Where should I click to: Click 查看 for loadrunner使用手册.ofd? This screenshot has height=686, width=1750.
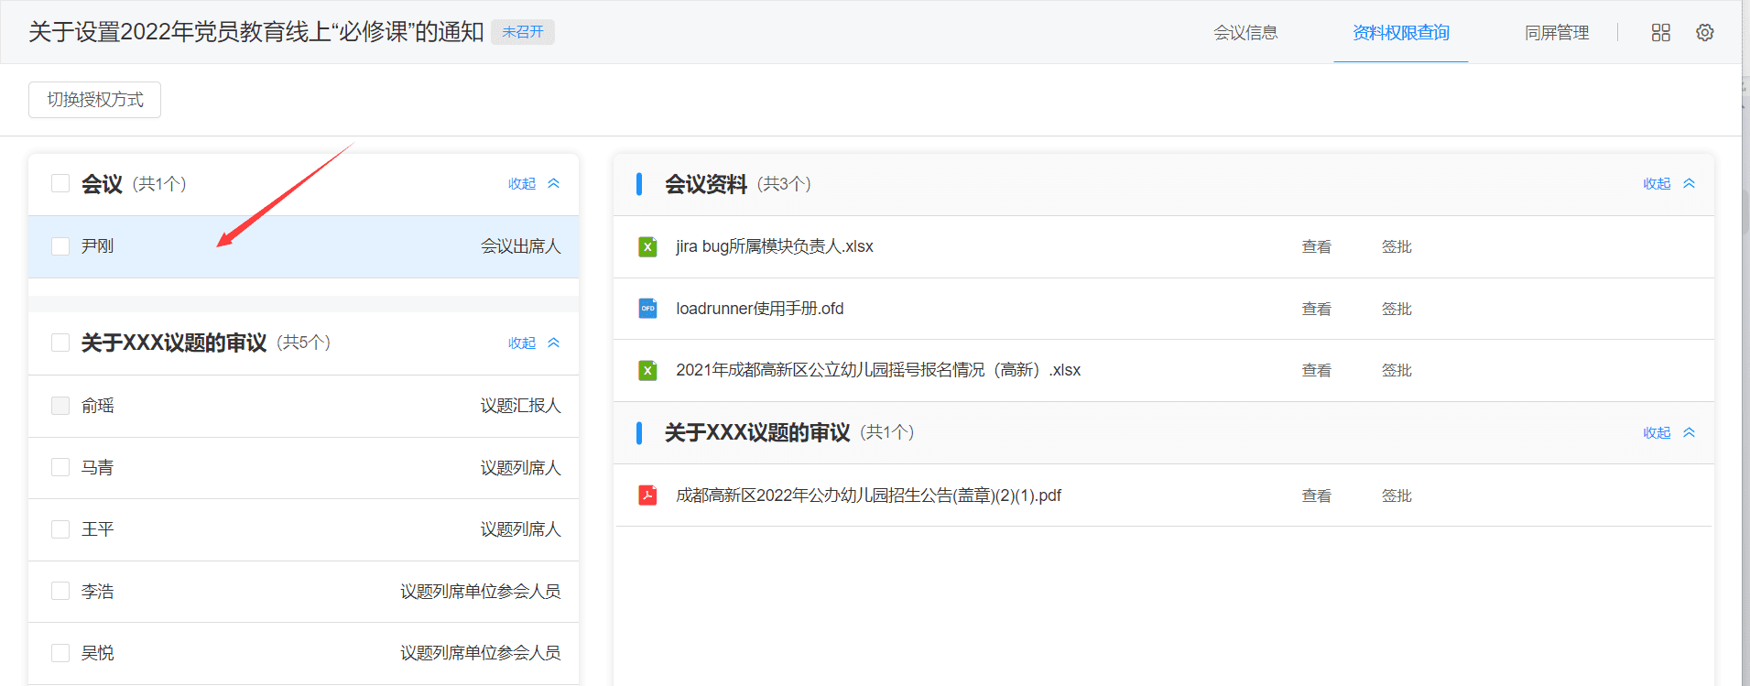tap(1317, 309)
